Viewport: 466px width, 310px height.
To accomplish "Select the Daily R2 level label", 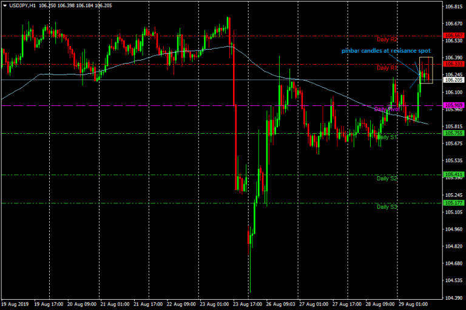I will pyautogui.click(x=387, y=39).
